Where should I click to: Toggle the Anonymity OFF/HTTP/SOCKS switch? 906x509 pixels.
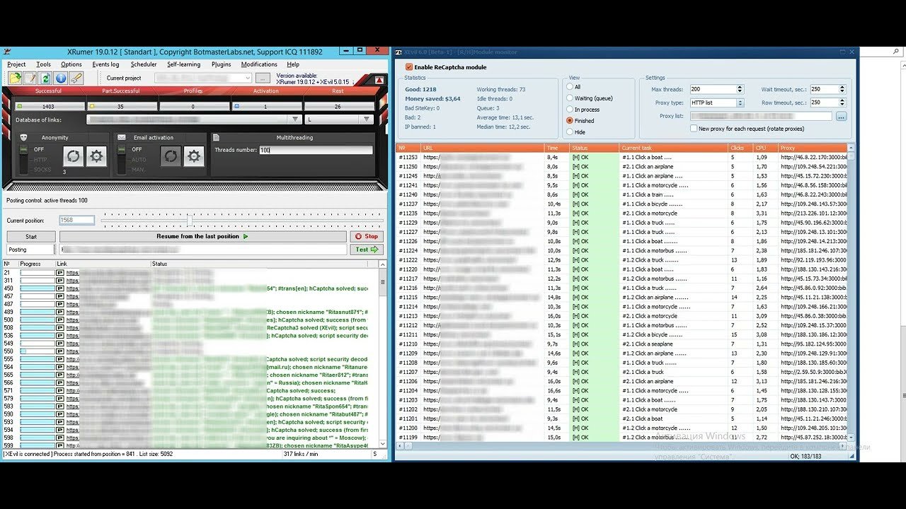23,160
